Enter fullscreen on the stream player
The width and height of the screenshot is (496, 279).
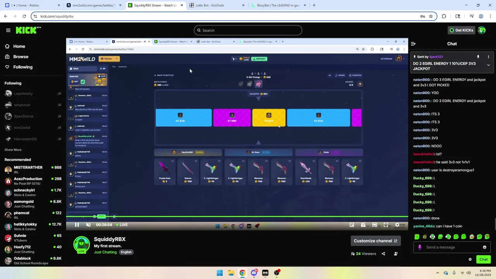click(x=386, y=225)
